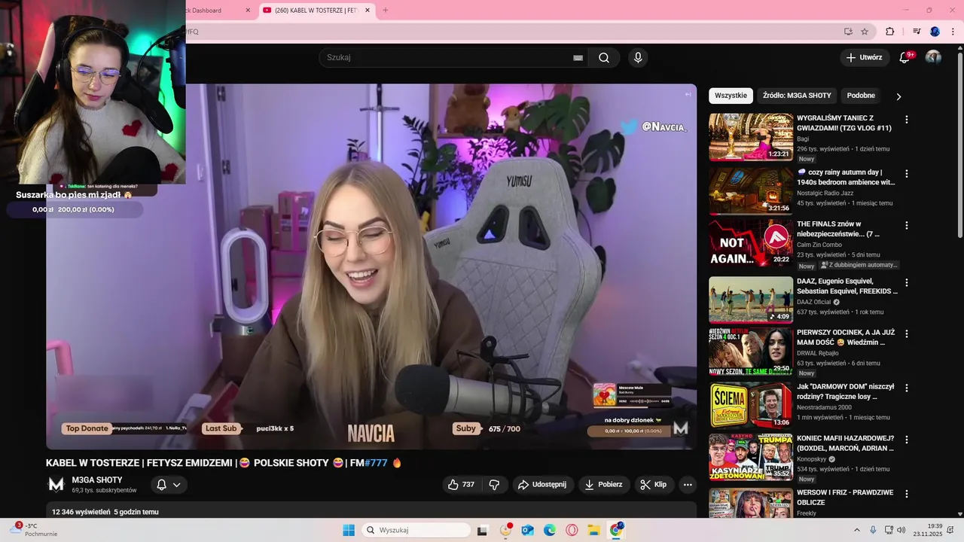This screenshot has height=542, width=964.
Task: Select the Źródło: M3GA SHOTY filter chip
Action: (797, 96)
